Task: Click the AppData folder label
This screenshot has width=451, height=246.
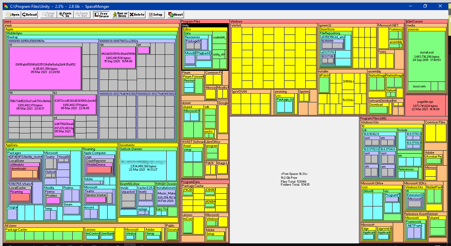Action: pyautogui.click(x=11, y=145)
